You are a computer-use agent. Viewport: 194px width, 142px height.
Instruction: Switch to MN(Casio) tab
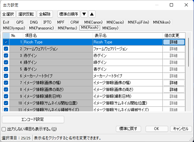115,22
